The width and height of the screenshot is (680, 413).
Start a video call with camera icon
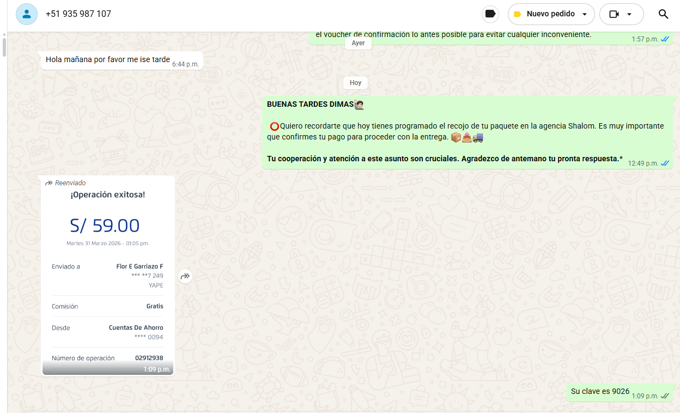click(x=614, y=14)
